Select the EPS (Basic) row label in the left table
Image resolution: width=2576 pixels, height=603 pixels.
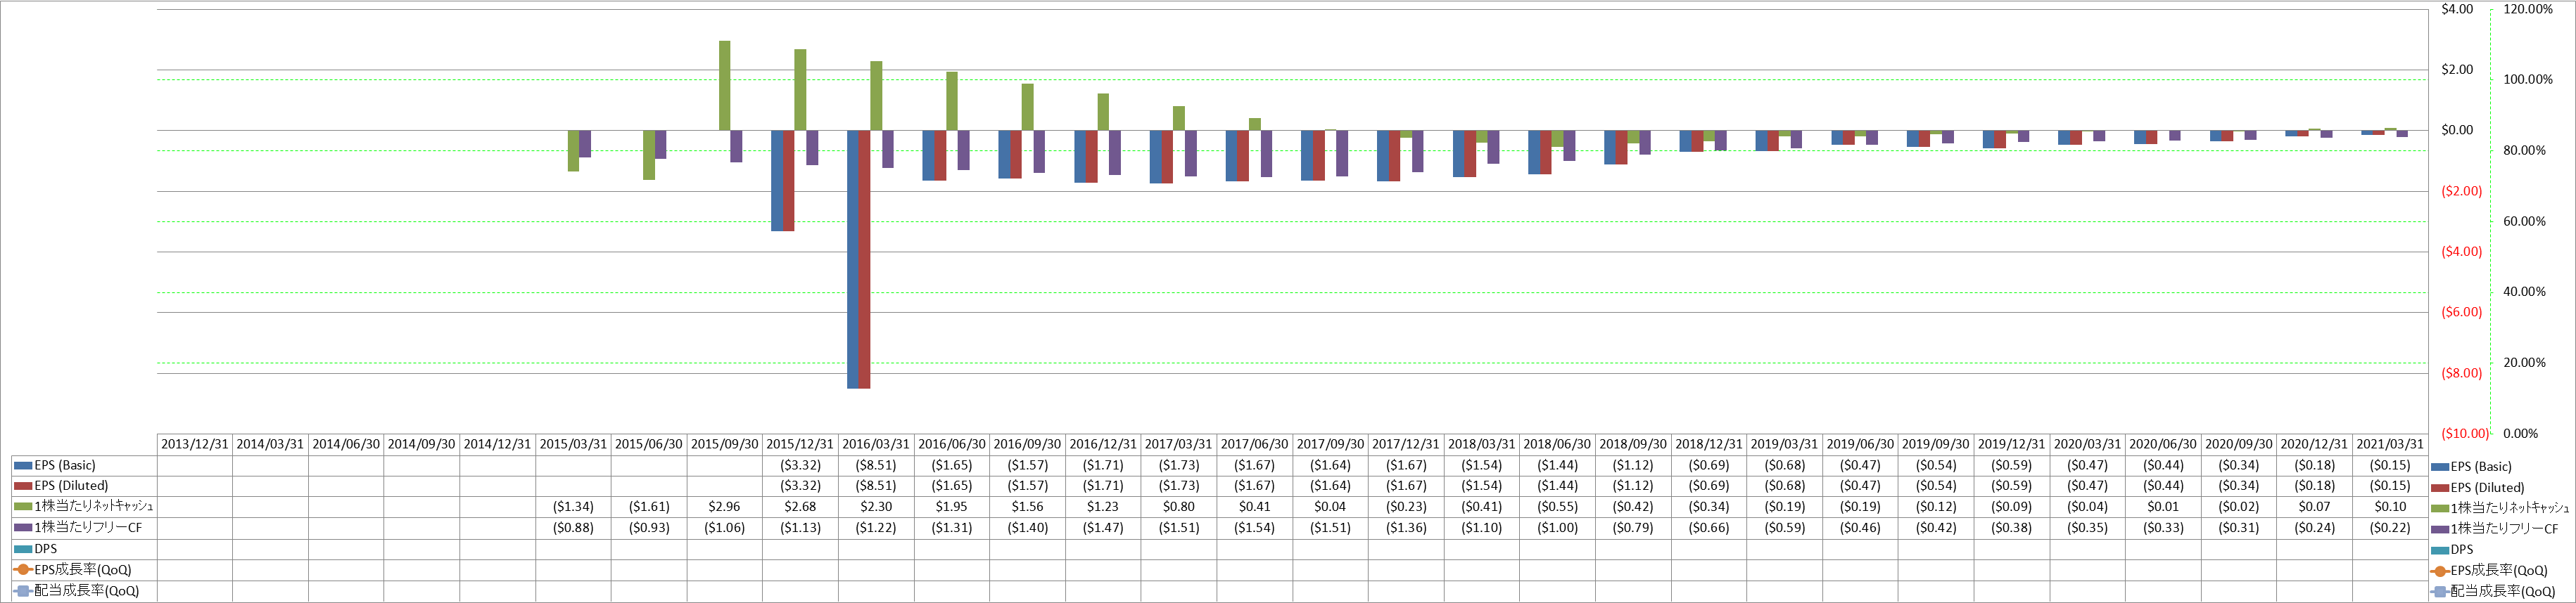pos(65,465)
